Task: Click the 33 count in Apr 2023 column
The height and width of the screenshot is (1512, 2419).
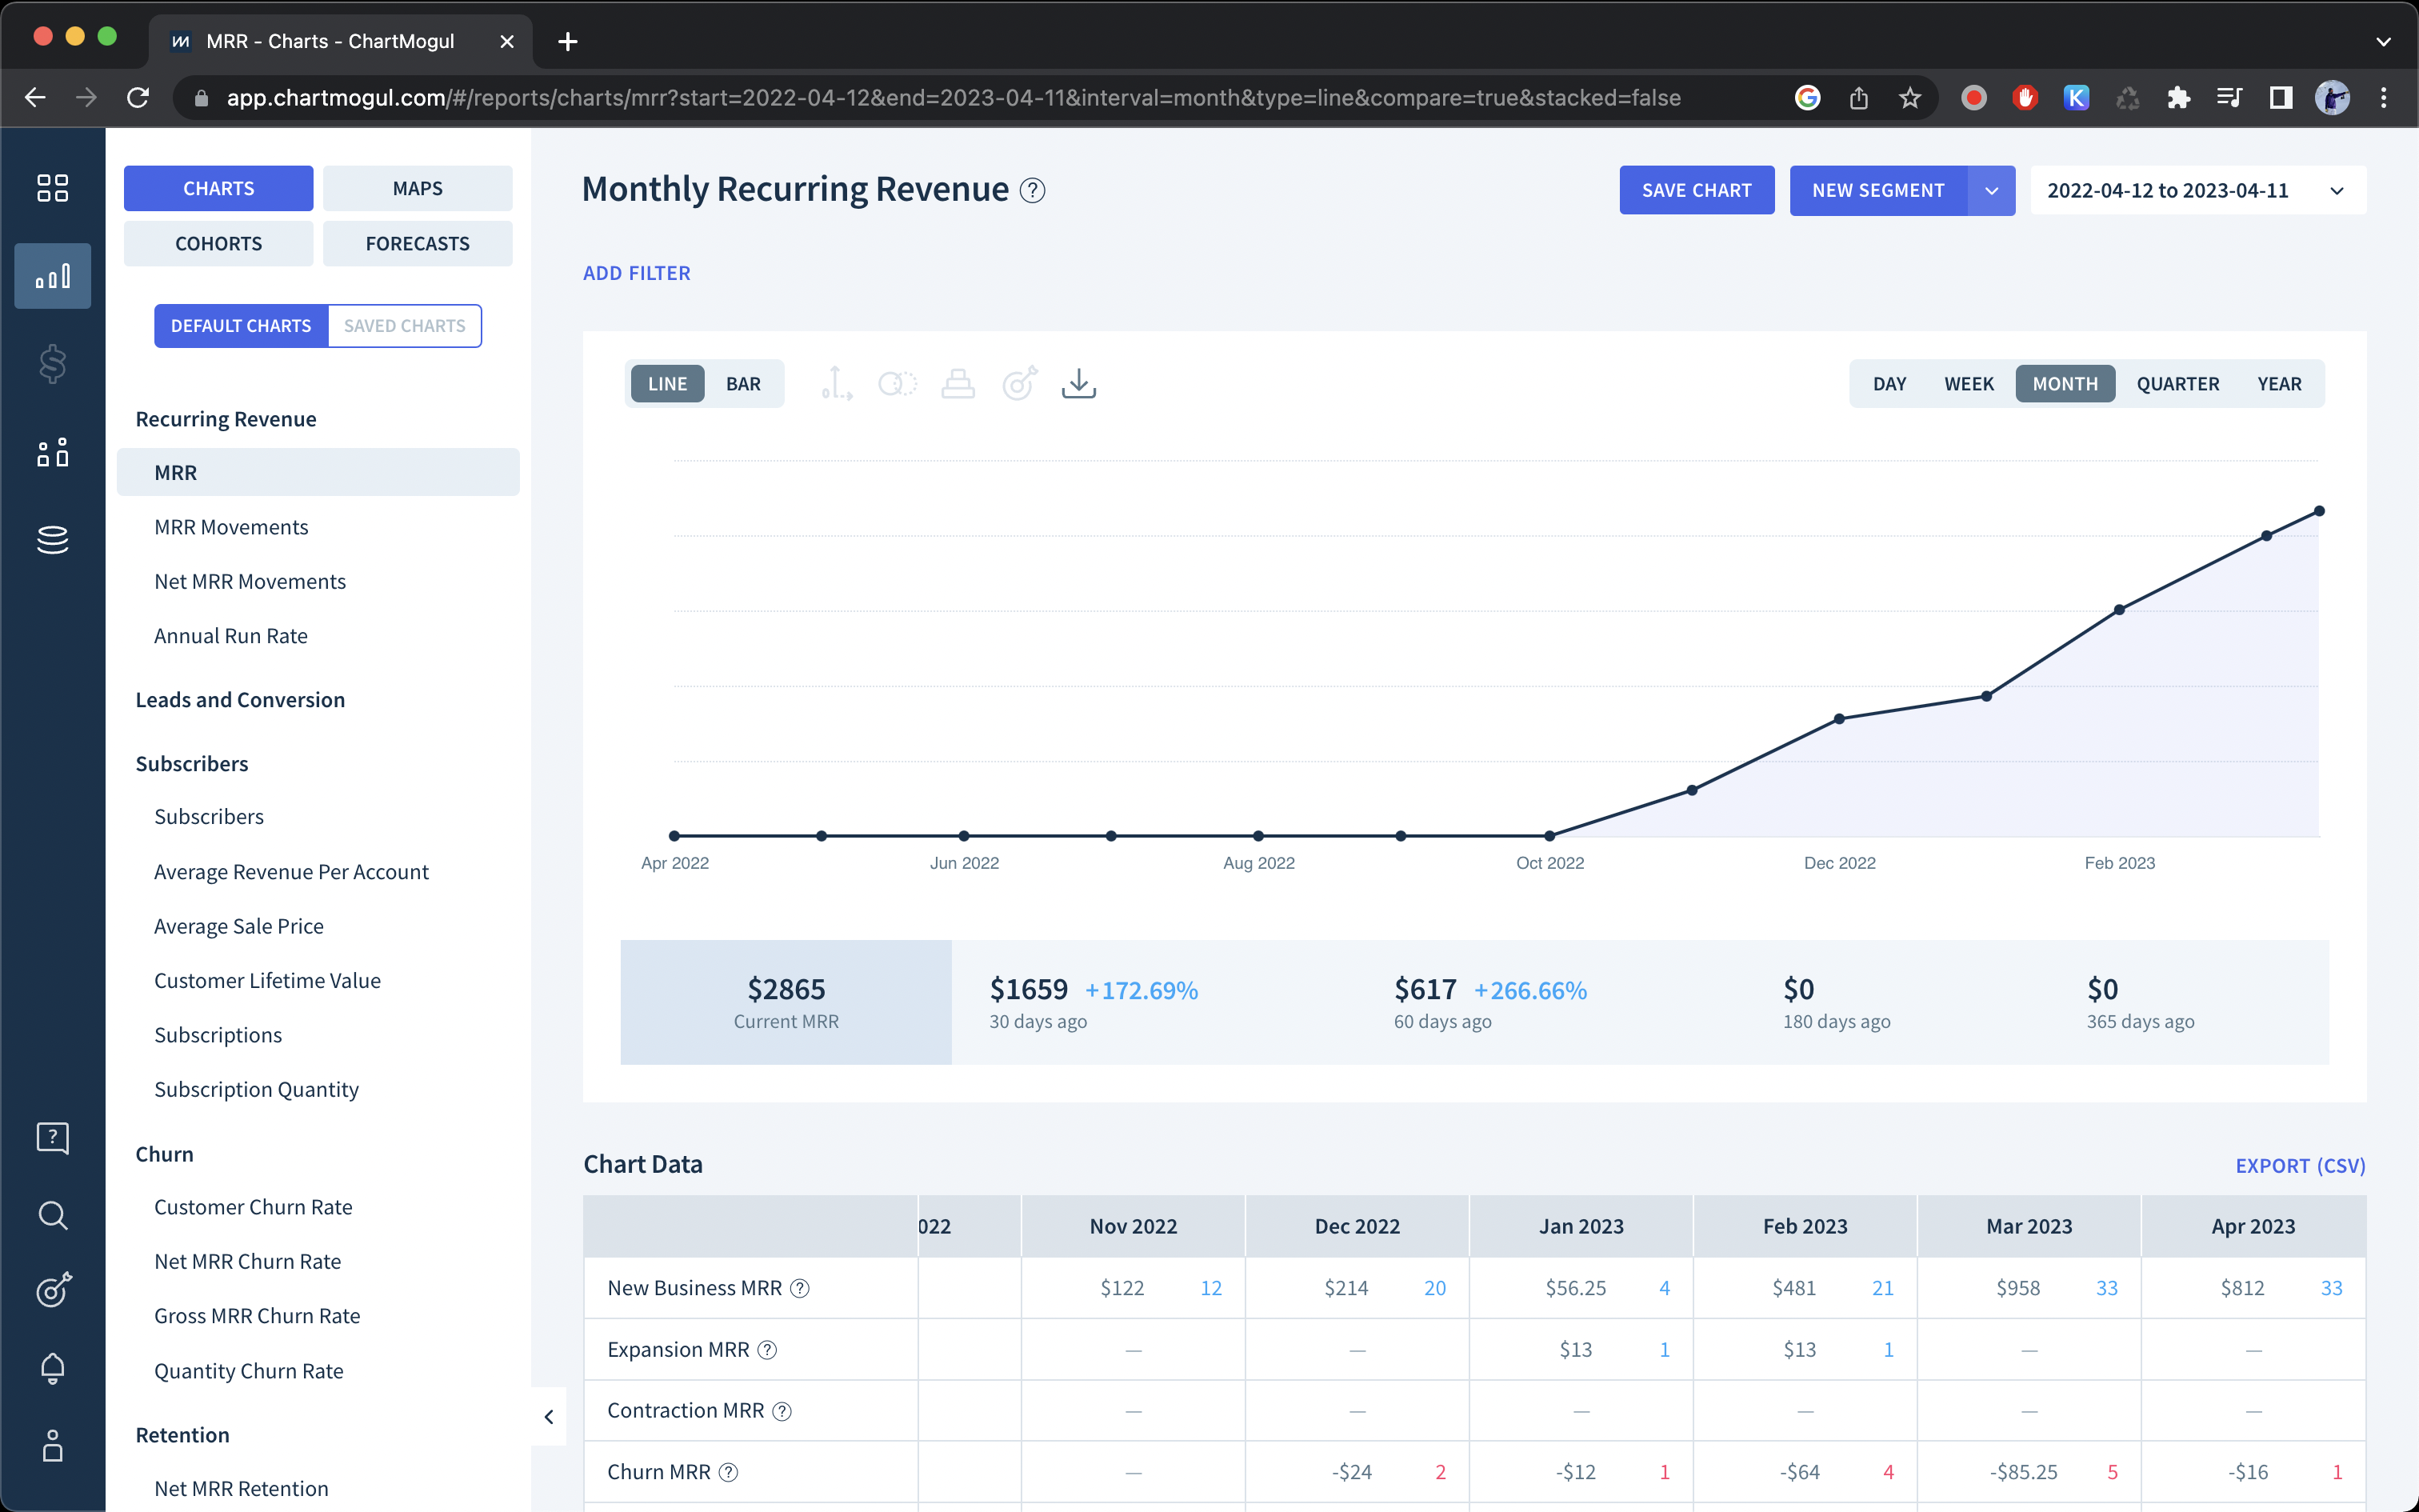Action: click(x=2331, y=1288)
